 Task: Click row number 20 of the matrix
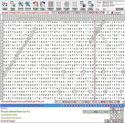[x=2, y=85]
